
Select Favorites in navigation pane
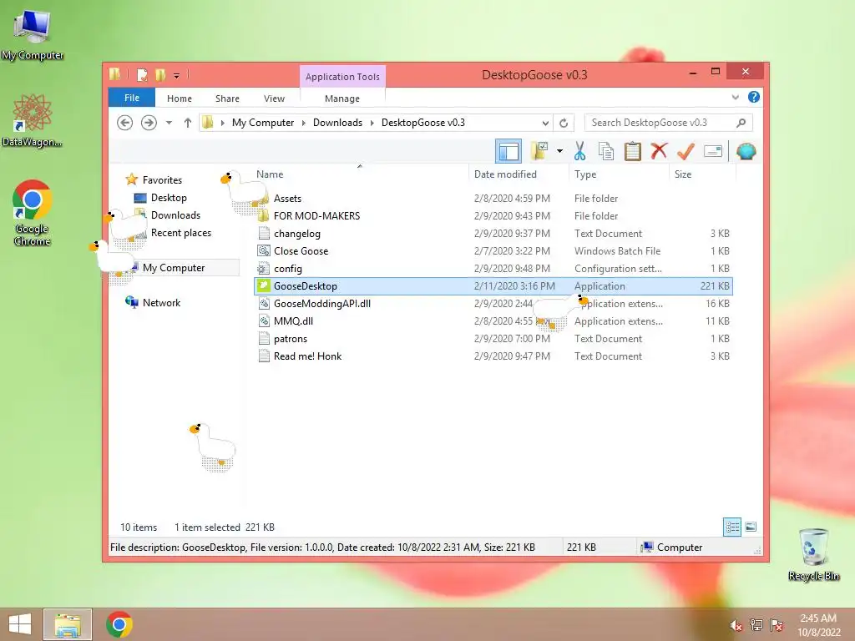click(162, 180)
